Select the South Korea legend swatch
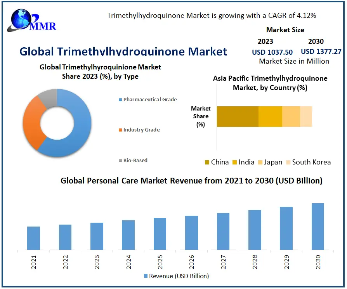This screenshot has width=347, height=289. [x=288, y=163]
